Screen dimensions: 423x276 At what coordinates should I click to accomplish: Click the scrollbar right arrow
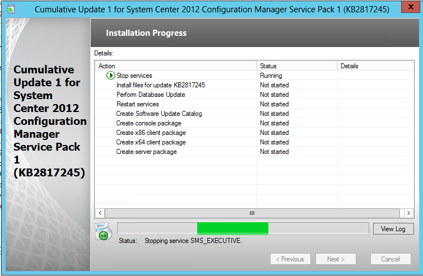408,213
